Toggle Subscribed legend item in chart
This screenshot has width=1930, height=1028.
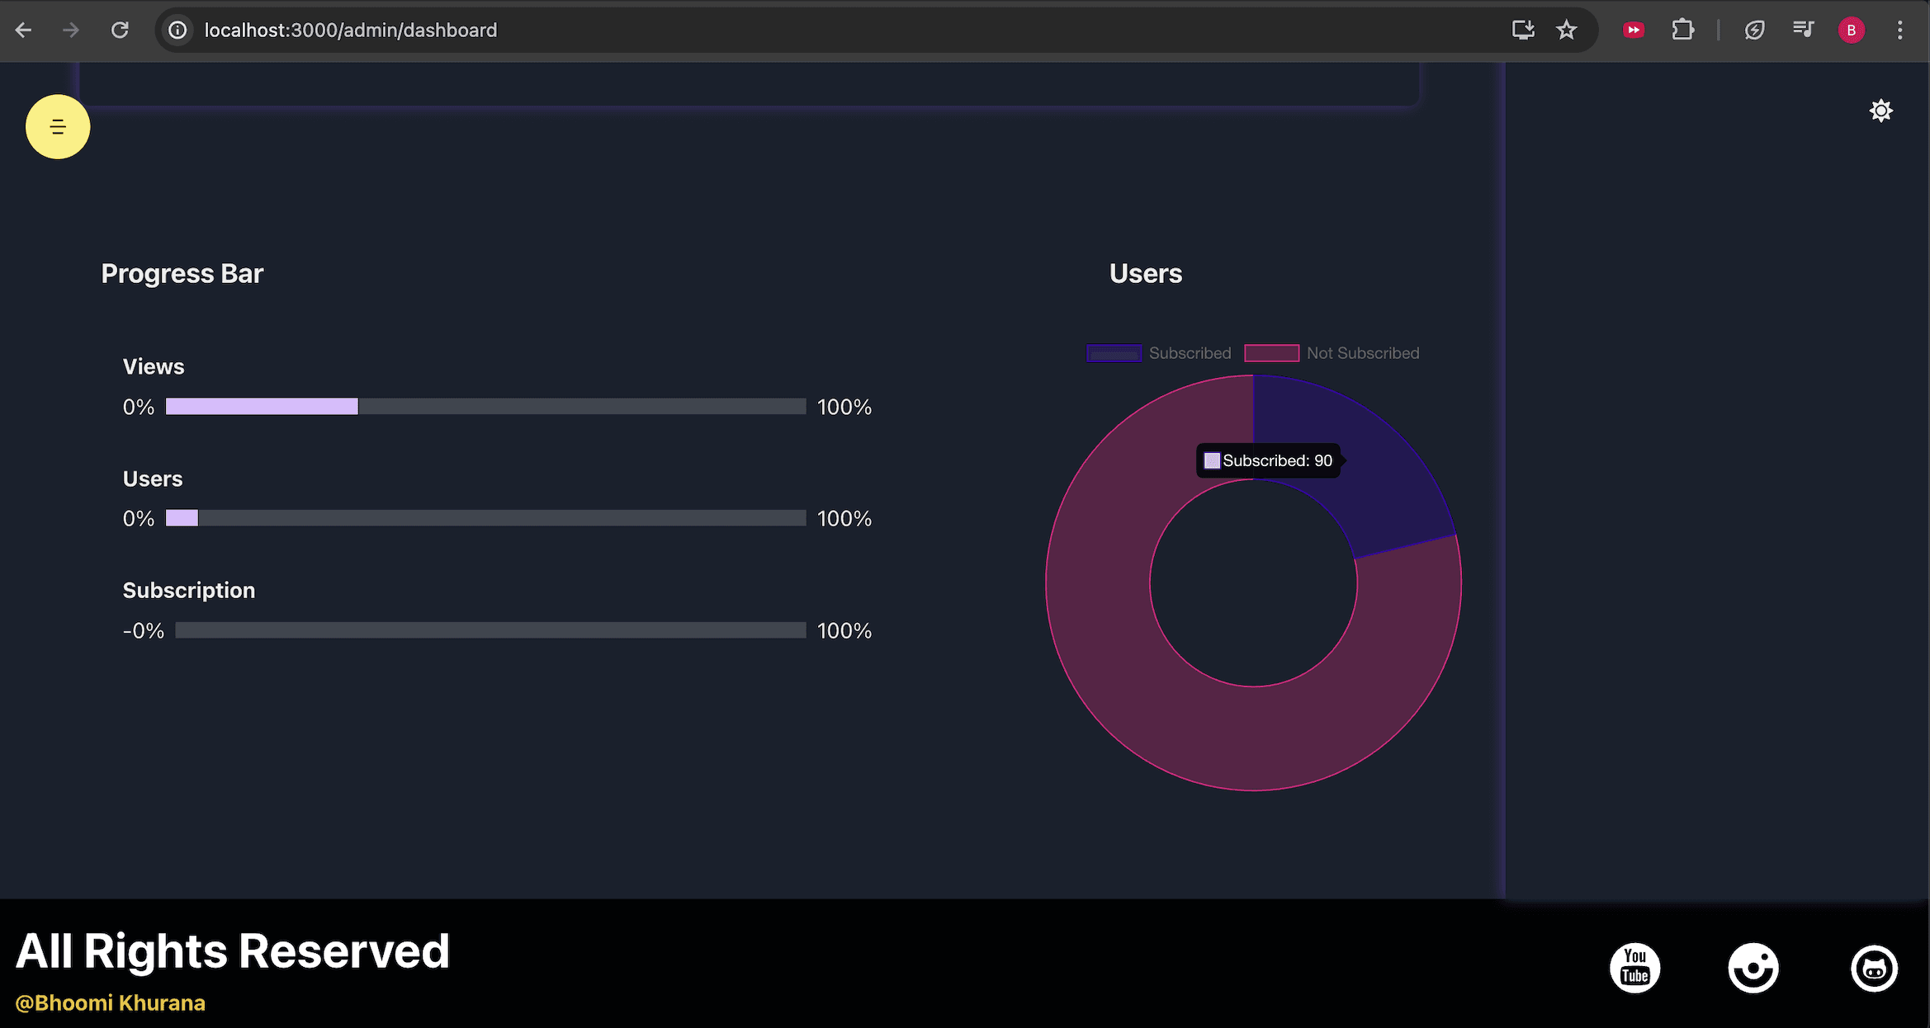click(1158, 353)
